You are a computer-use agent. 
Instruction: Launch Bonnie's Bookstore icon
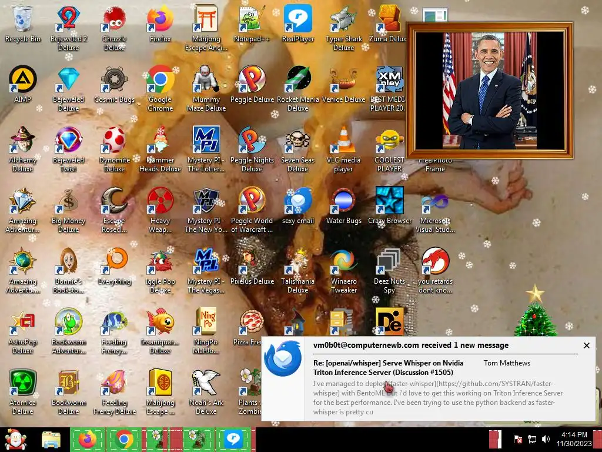coord(68,271)
